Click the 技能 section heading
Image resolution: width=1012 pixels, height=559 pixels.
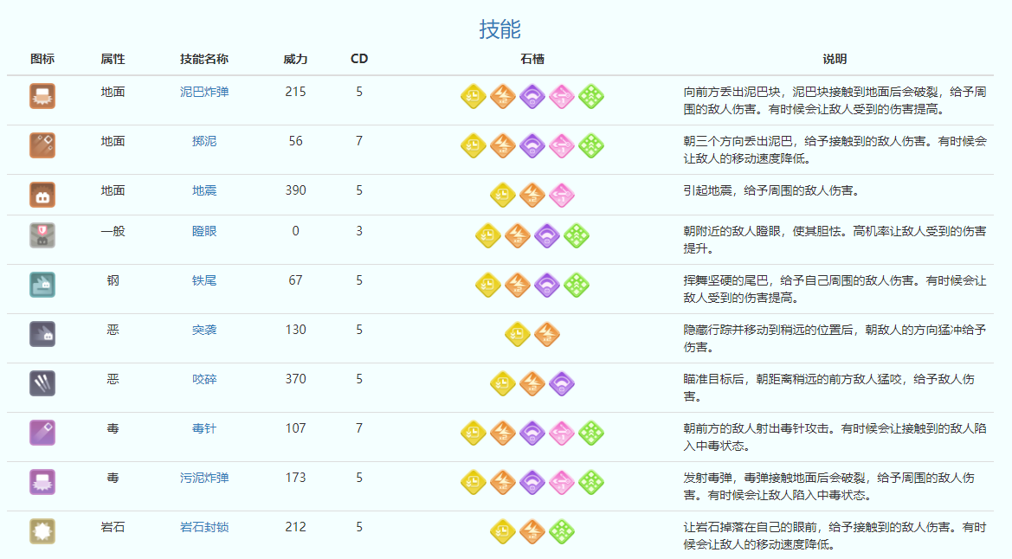click(500, 29)
